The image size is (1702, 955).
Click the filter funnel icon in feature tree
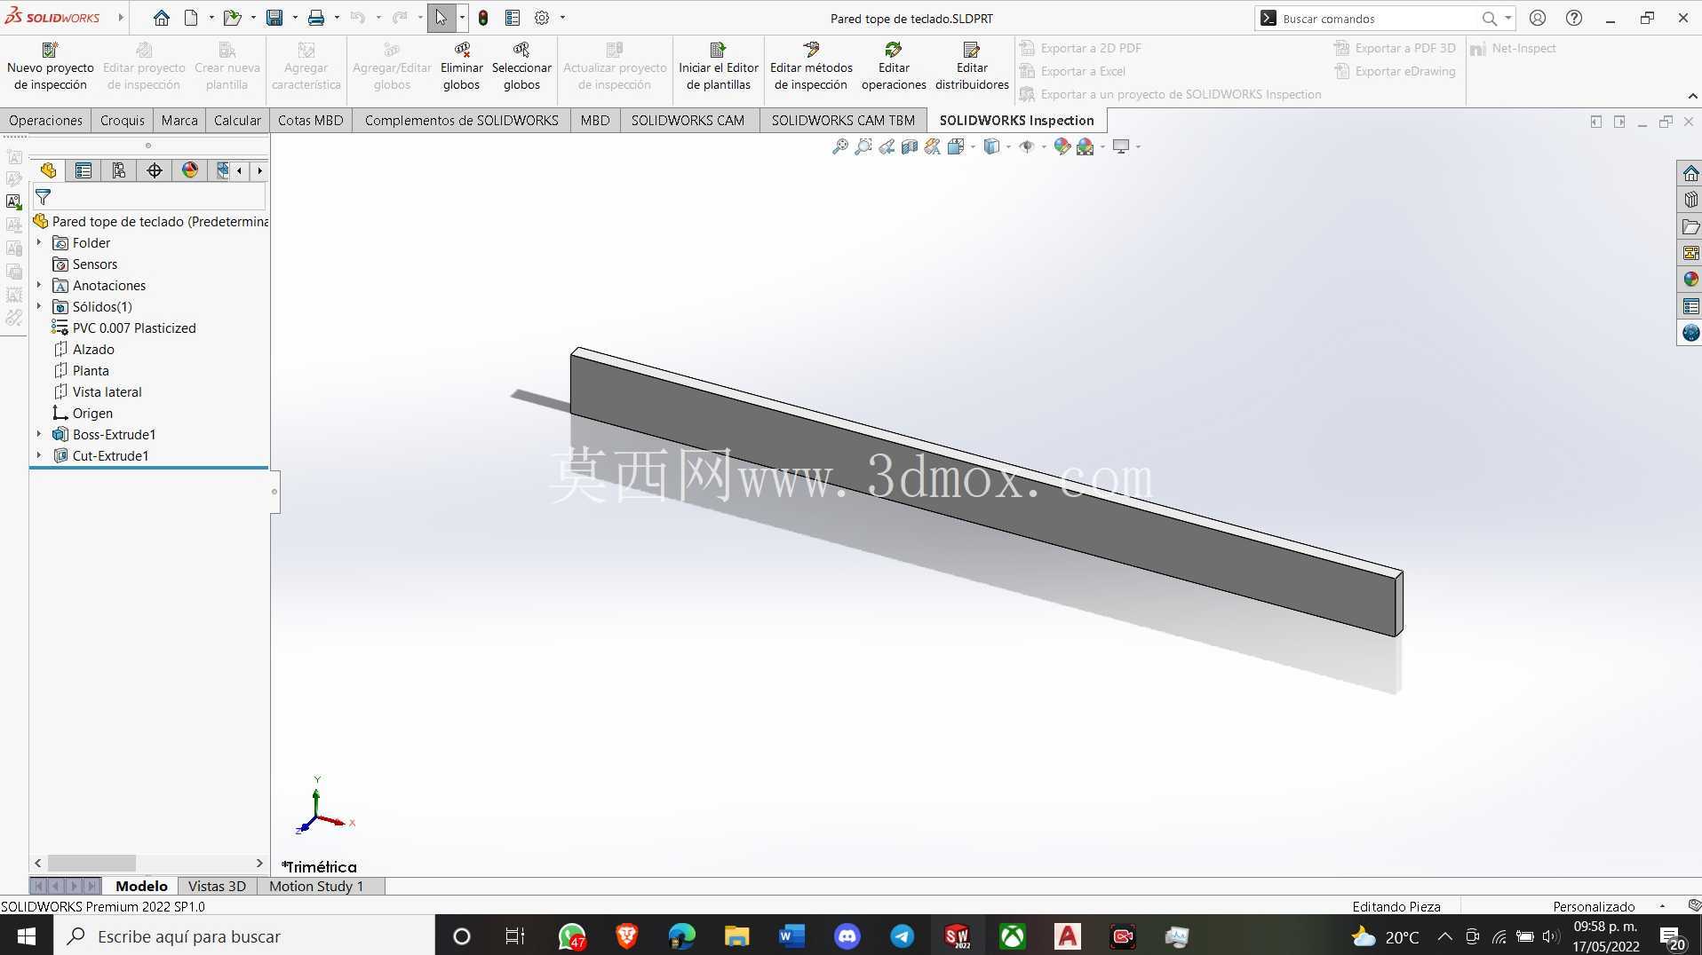[43, 197]
